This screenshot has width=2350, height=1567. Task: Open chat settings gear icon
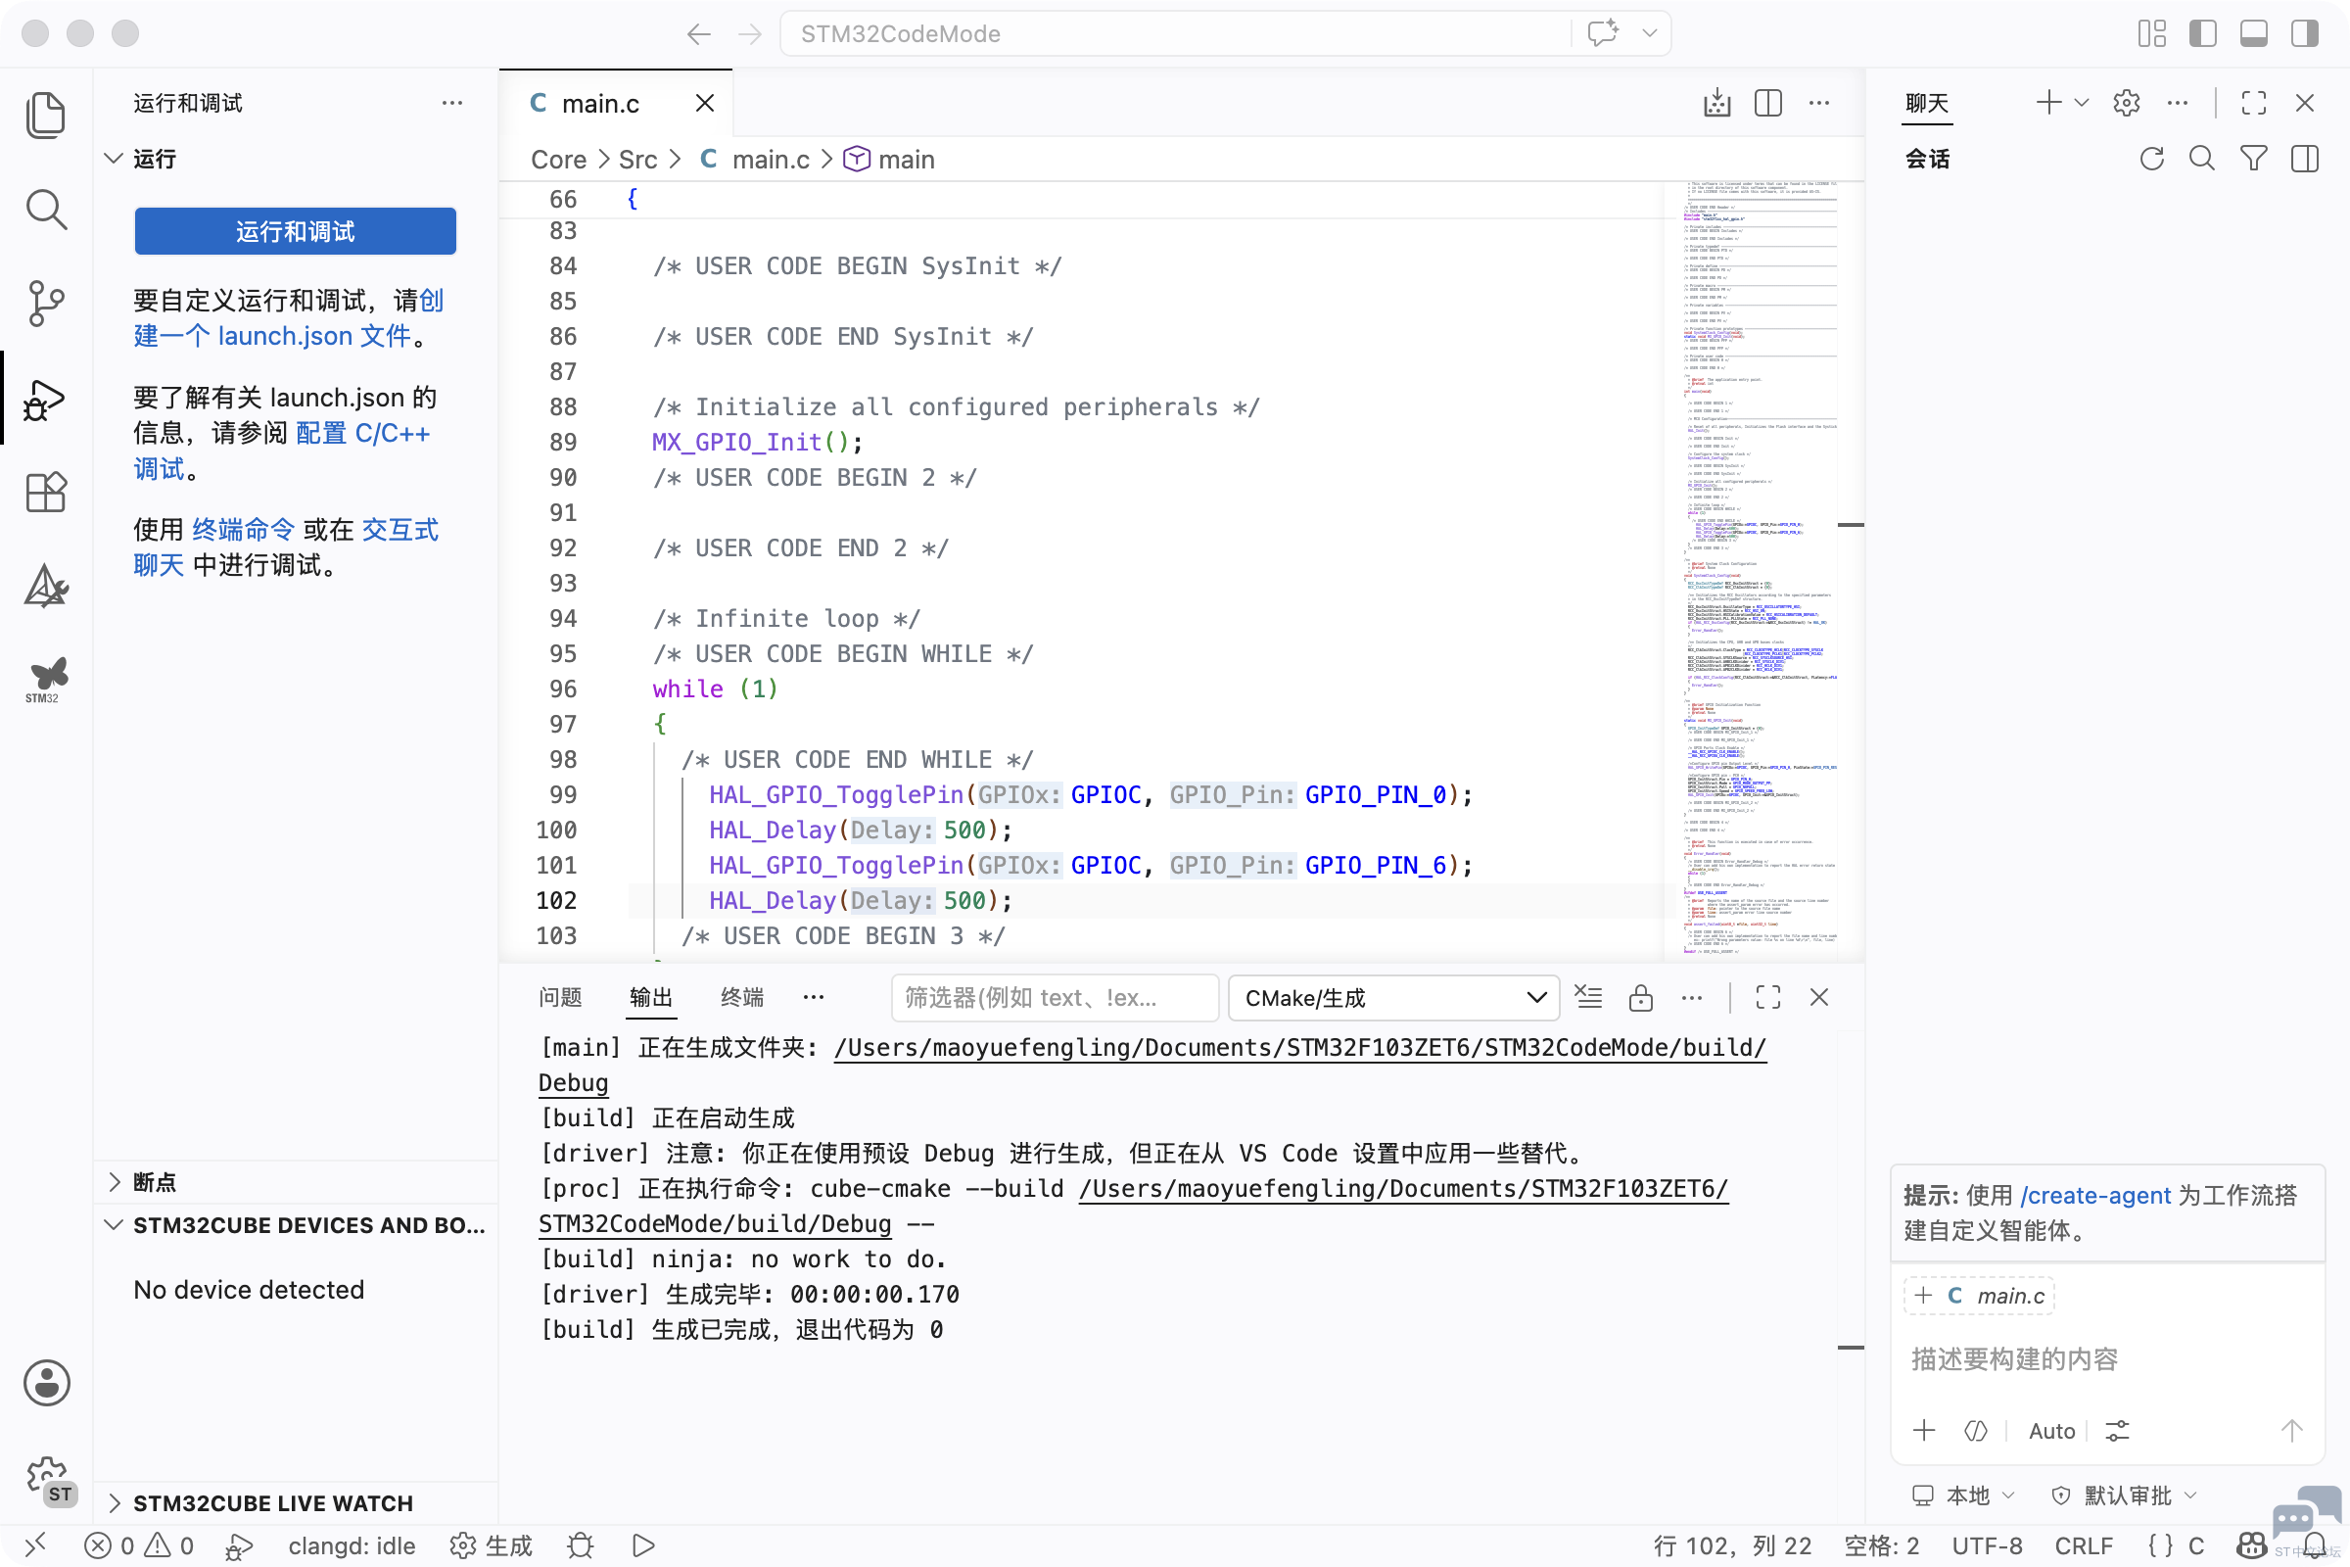2126,103
